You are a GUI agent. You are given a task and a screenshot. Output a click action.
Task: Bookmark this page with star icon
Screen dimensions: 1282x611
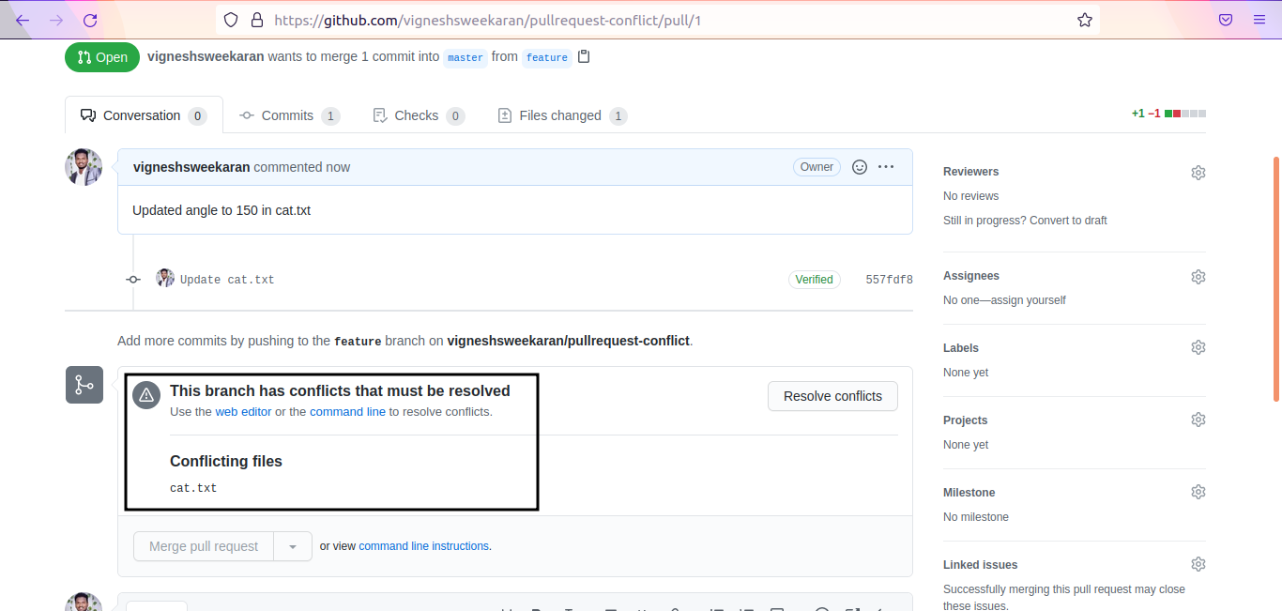[x=1084, y=20]
